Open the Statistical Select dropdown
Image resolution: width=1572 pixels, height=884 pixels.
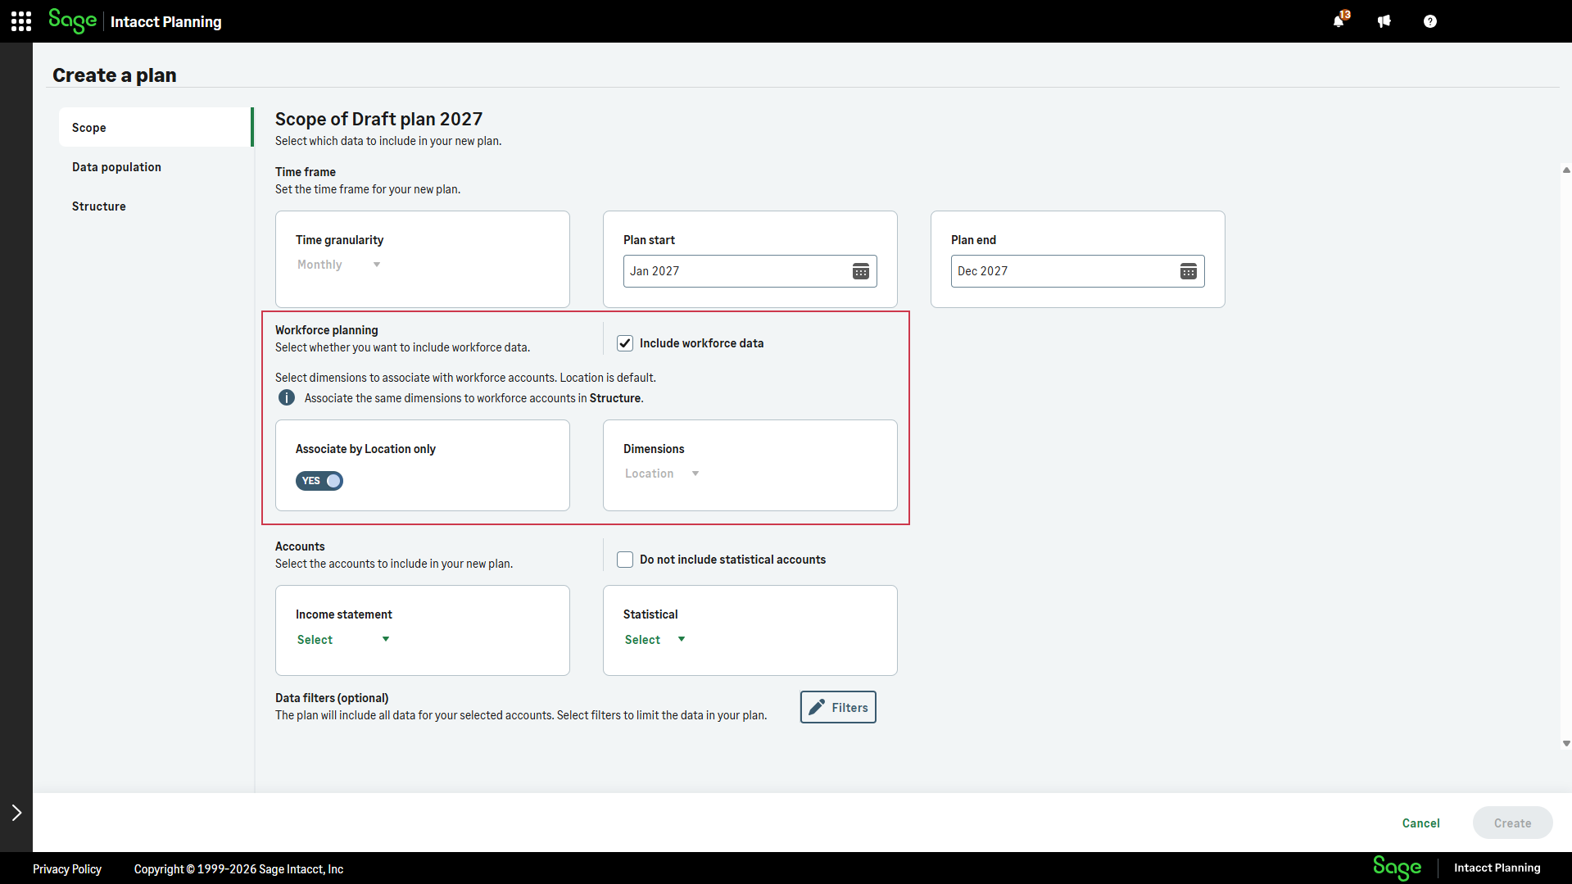[655, 640]
